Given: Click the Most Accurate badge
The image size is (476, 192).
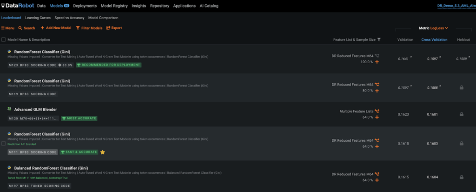Looking at the screenshot, I should tap(79, 118).
